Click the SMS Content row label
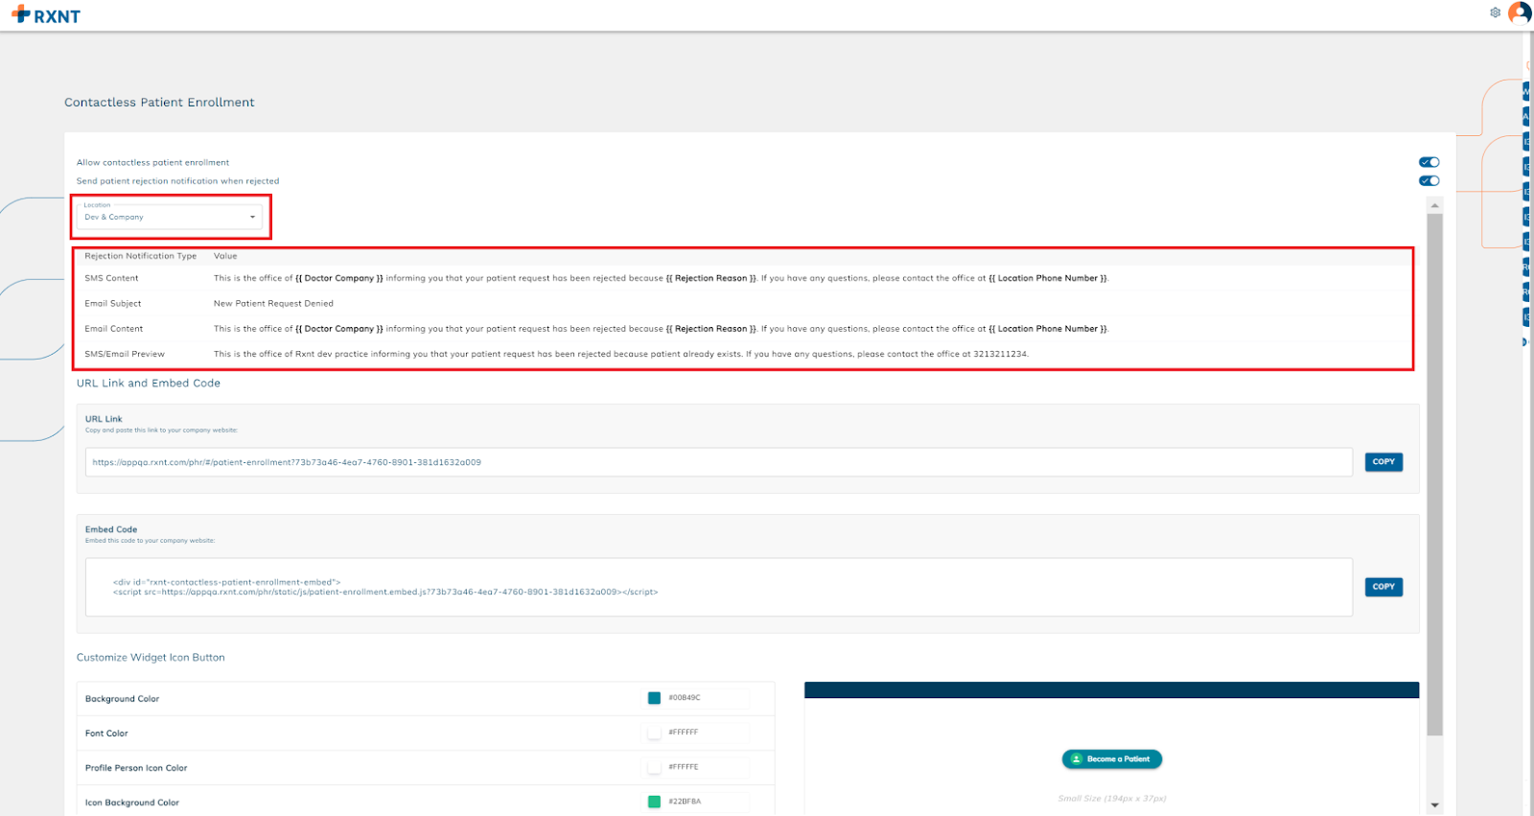The width and height of the screenshot is (1534, 816). click(x=111, y=278)
